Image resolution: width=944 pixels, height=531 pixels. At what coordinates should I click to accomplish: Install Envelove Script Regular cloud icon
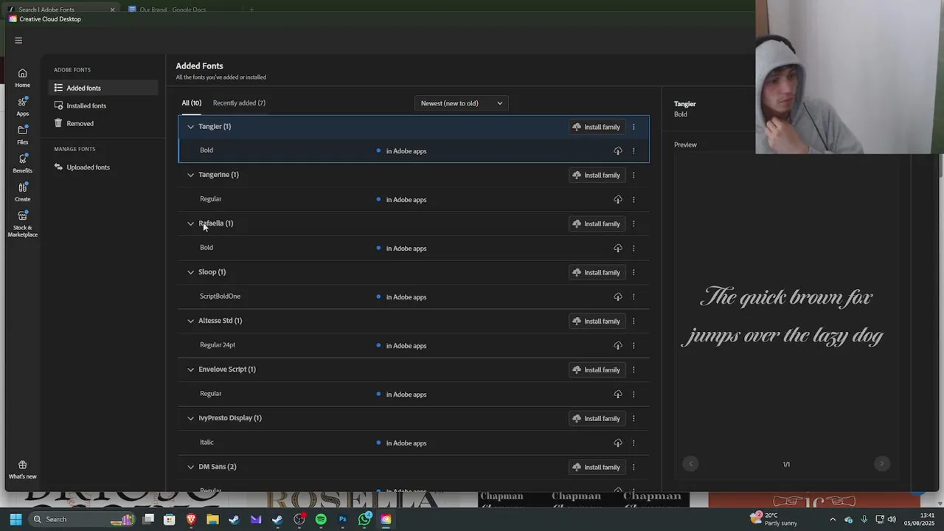618,395
